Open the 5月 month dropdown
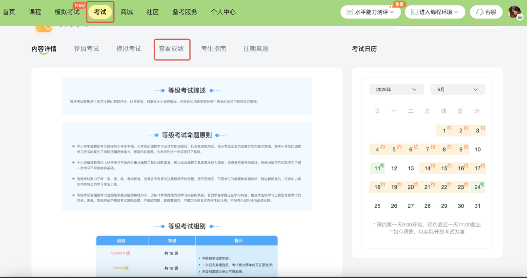This screenshot has height=278, width=527. pyautogui.click(x=457, y=90)
